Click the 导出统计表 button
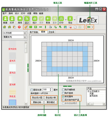Image resolution: width=108 pixels, height=118 pixels. pos(51,98)
